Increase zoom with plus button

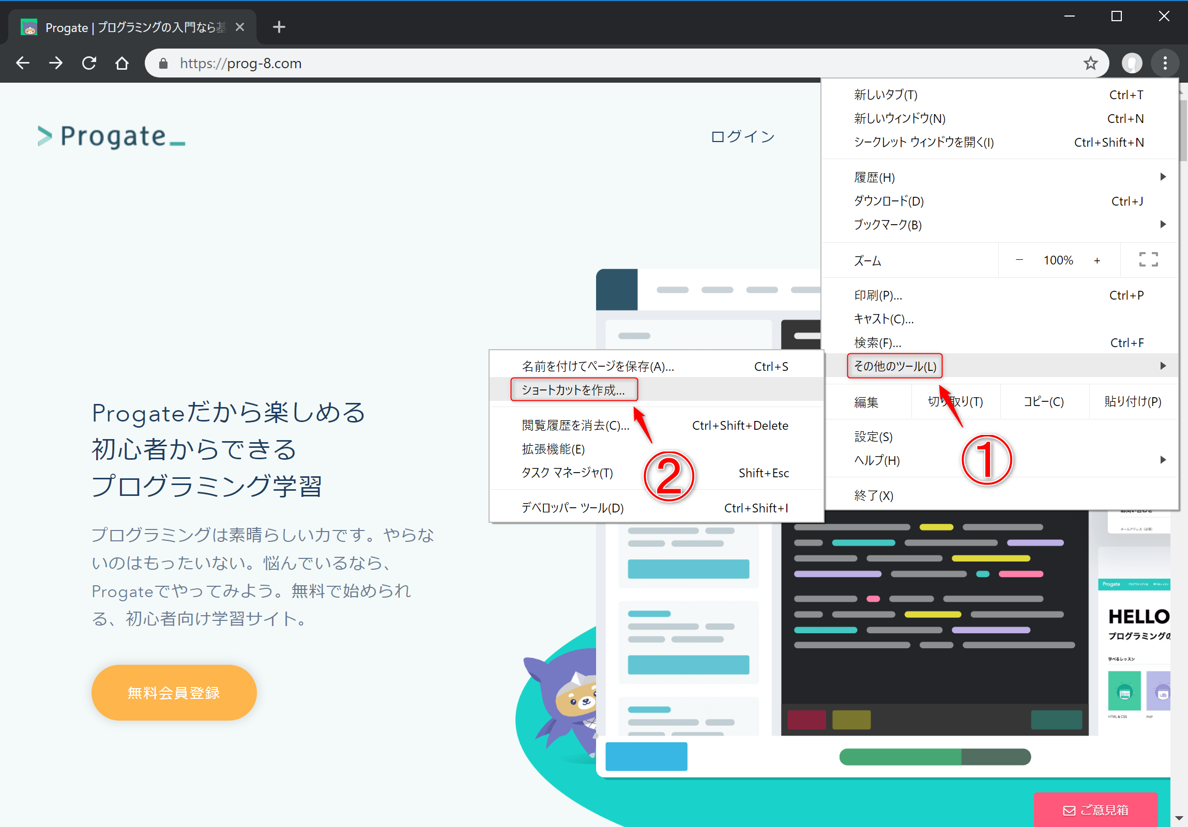pos(1097,260)
